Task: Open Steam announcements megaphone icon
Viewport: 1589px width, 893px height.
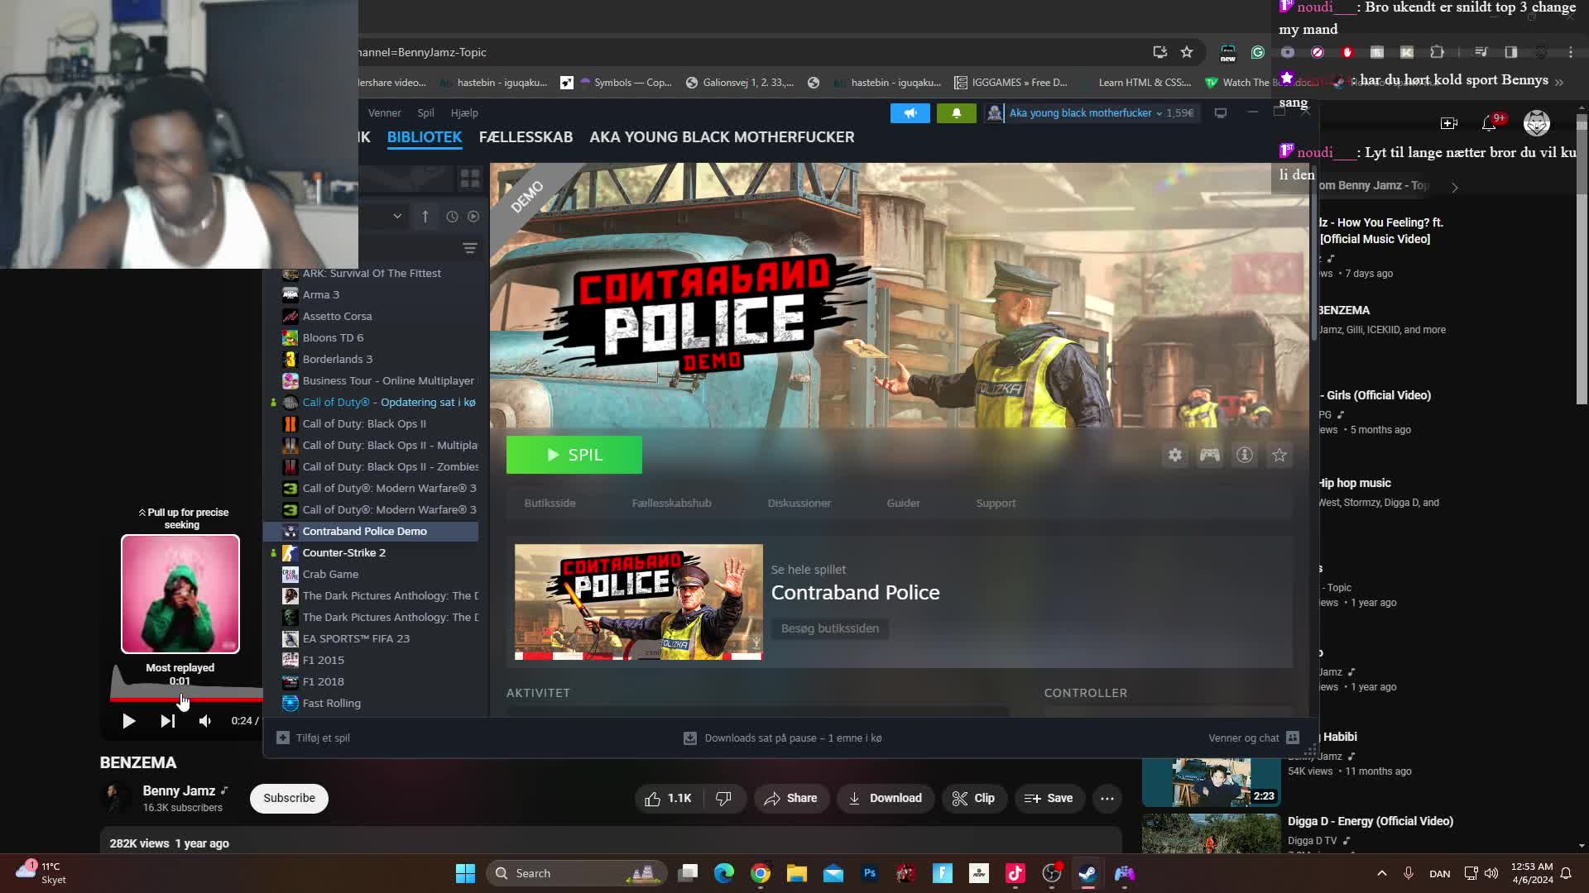Action: (910, 113)
